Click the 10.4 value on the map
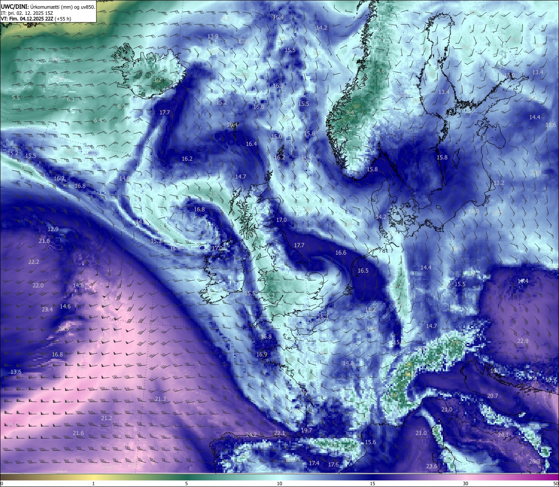This screenshot has width=559, height=487. [232, 124]
